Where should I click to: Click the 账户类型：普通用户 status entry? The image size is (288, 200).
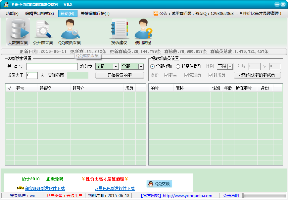(65, 196)
